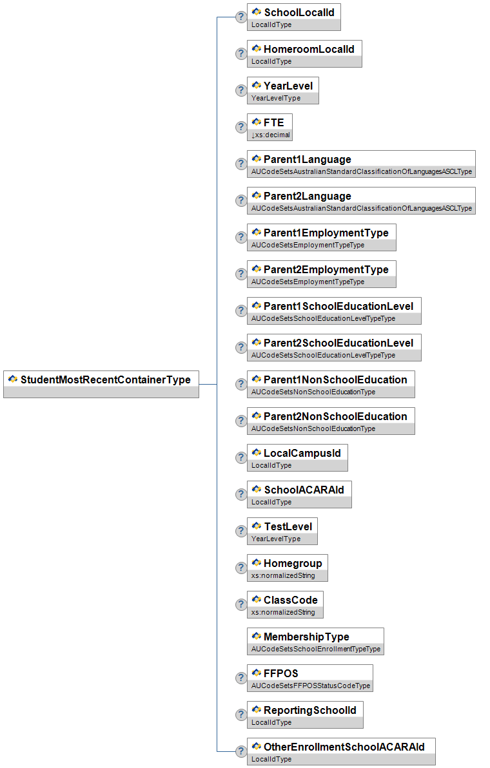The height and width of the screenshot is (768, 490).
Task: Select the StudentMostRecentContainerType root node
Action: point(101,385)
